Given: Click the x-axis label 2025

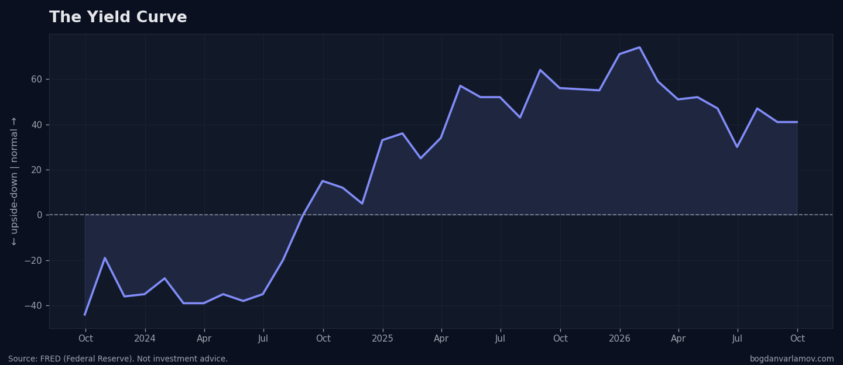Looking at the screenshot, I should [382, 339].
